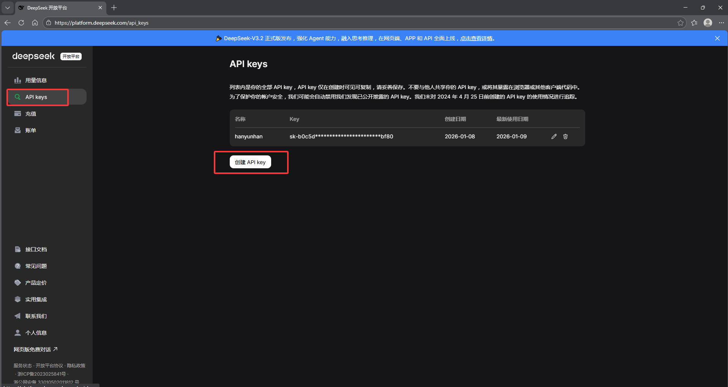
Task: Select the DeepSeek 开放平台 tab
Action: tap(61, 8)
